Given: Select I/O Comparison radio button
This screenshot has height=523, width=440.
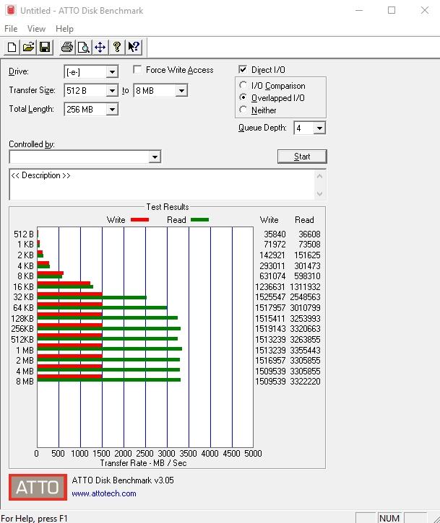Looking at the screenshot, I should pyautogui.click(x=243, y=85).
